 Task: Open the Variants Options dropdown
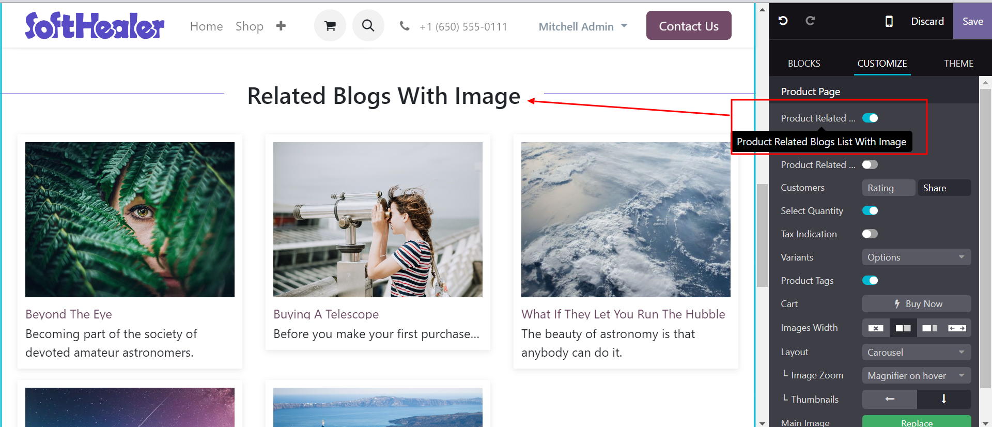[x=917, y=257]
